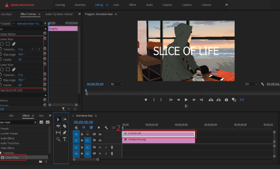The height and width of the screenshot is (169, 280).
Task: Select the Linear Wipe effect in Effects list
Action: click(12, 157)
